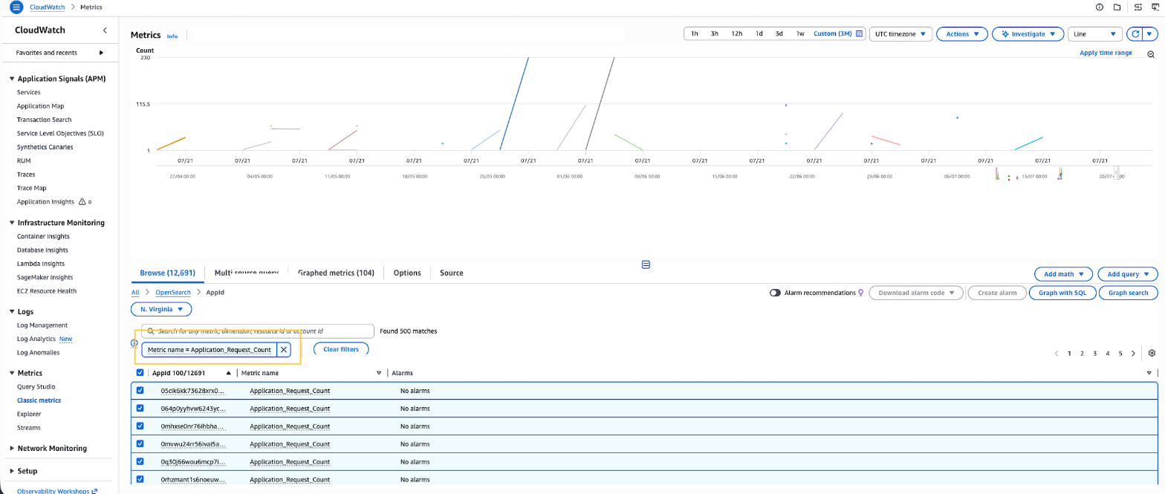Open the Add query dropdown
Viewport: 1165px width, 494px height.
coord(1127,274)
